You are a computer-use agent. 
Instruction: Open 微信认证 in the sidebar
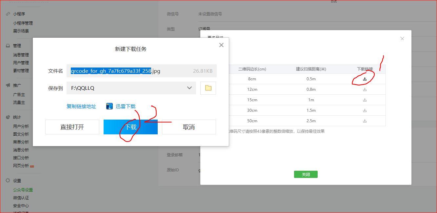21,198
